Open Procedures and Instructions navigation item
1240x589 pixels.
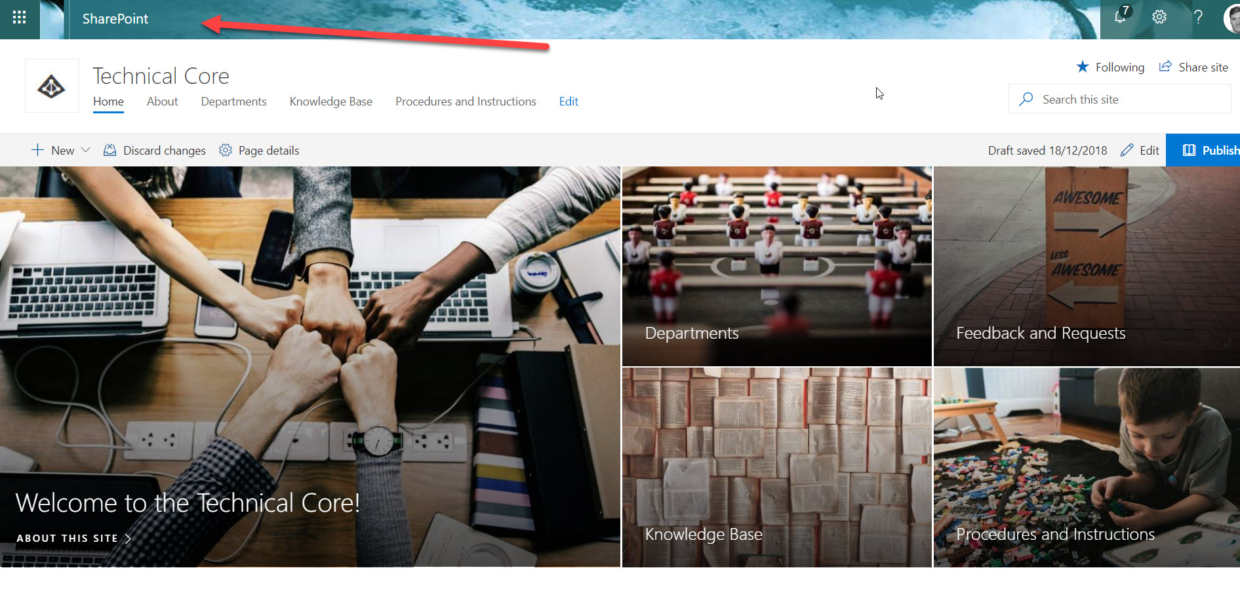466,102
